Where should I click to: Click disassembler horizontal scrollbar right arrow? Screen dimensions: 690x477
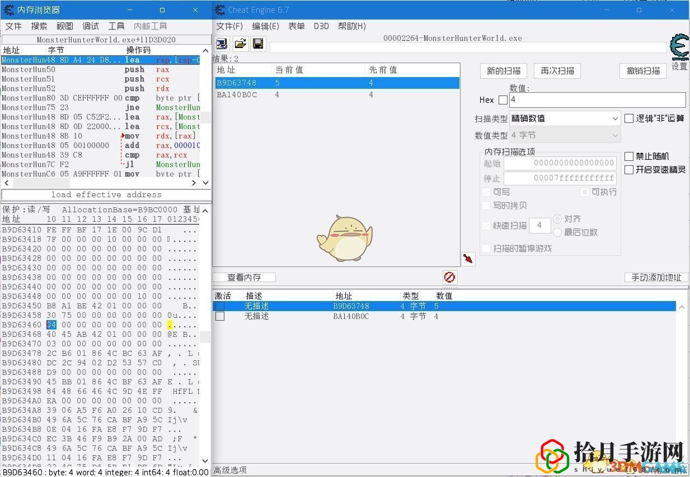point(194,183)
